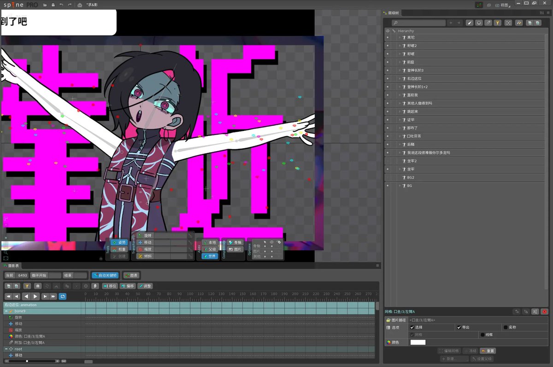The image size is (553, 367).
Task: Click the 图片路径 path field
Action: pos(477,320)
